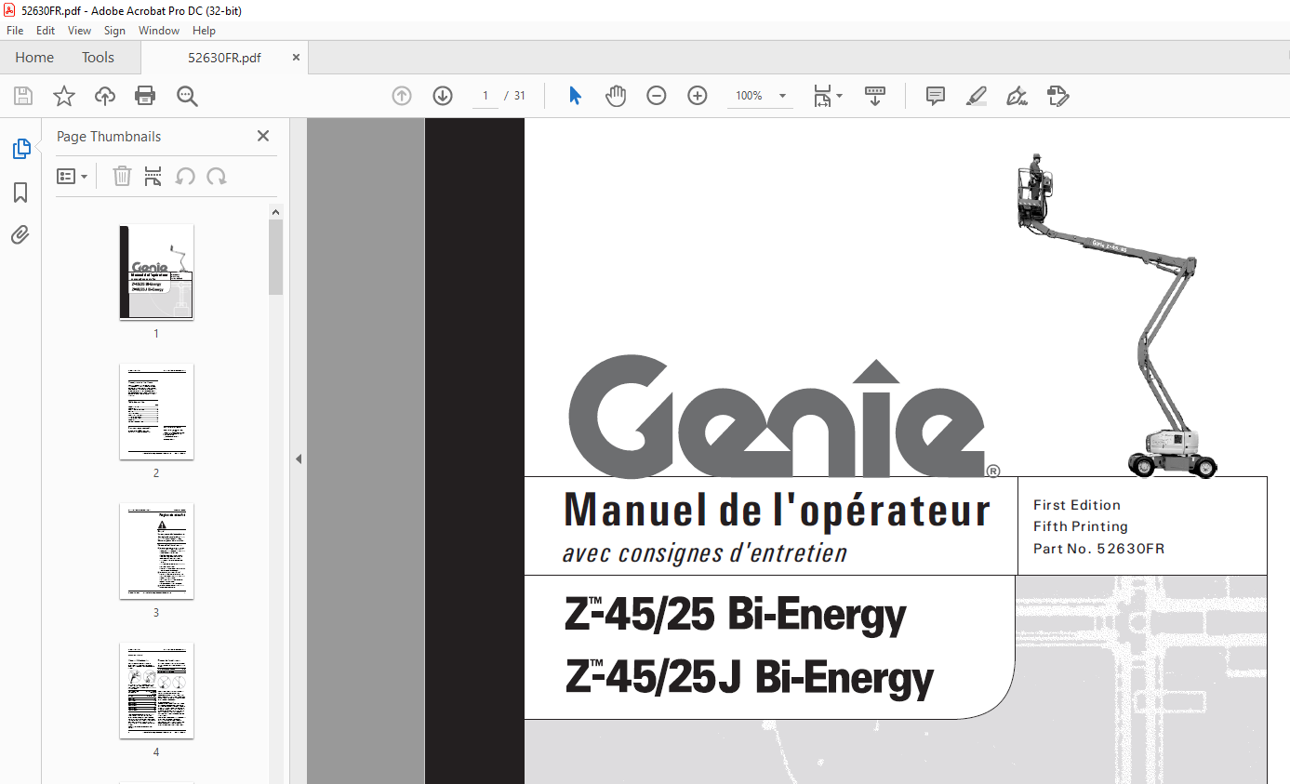
Task: Activate the Hand pan tool
Action: [616, 96]
